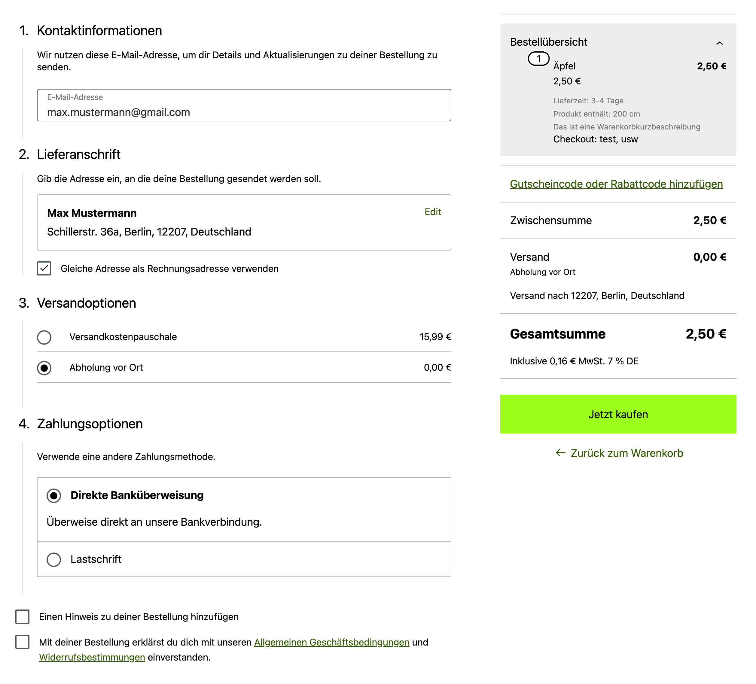This screenshot has width=756, height=684.
Task: Go back via Zurück zum Warenkorb
Action: tap(626, 453)
